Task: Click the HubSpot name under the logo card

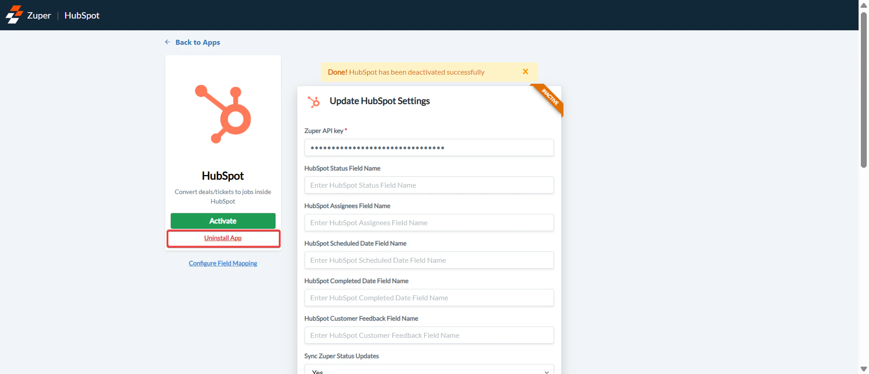Action: pyautogui.click(x=223, y=175)
